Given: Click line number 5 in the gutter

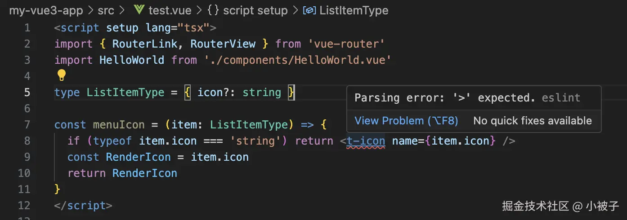Looking at the screenshot, I should 27,92.
